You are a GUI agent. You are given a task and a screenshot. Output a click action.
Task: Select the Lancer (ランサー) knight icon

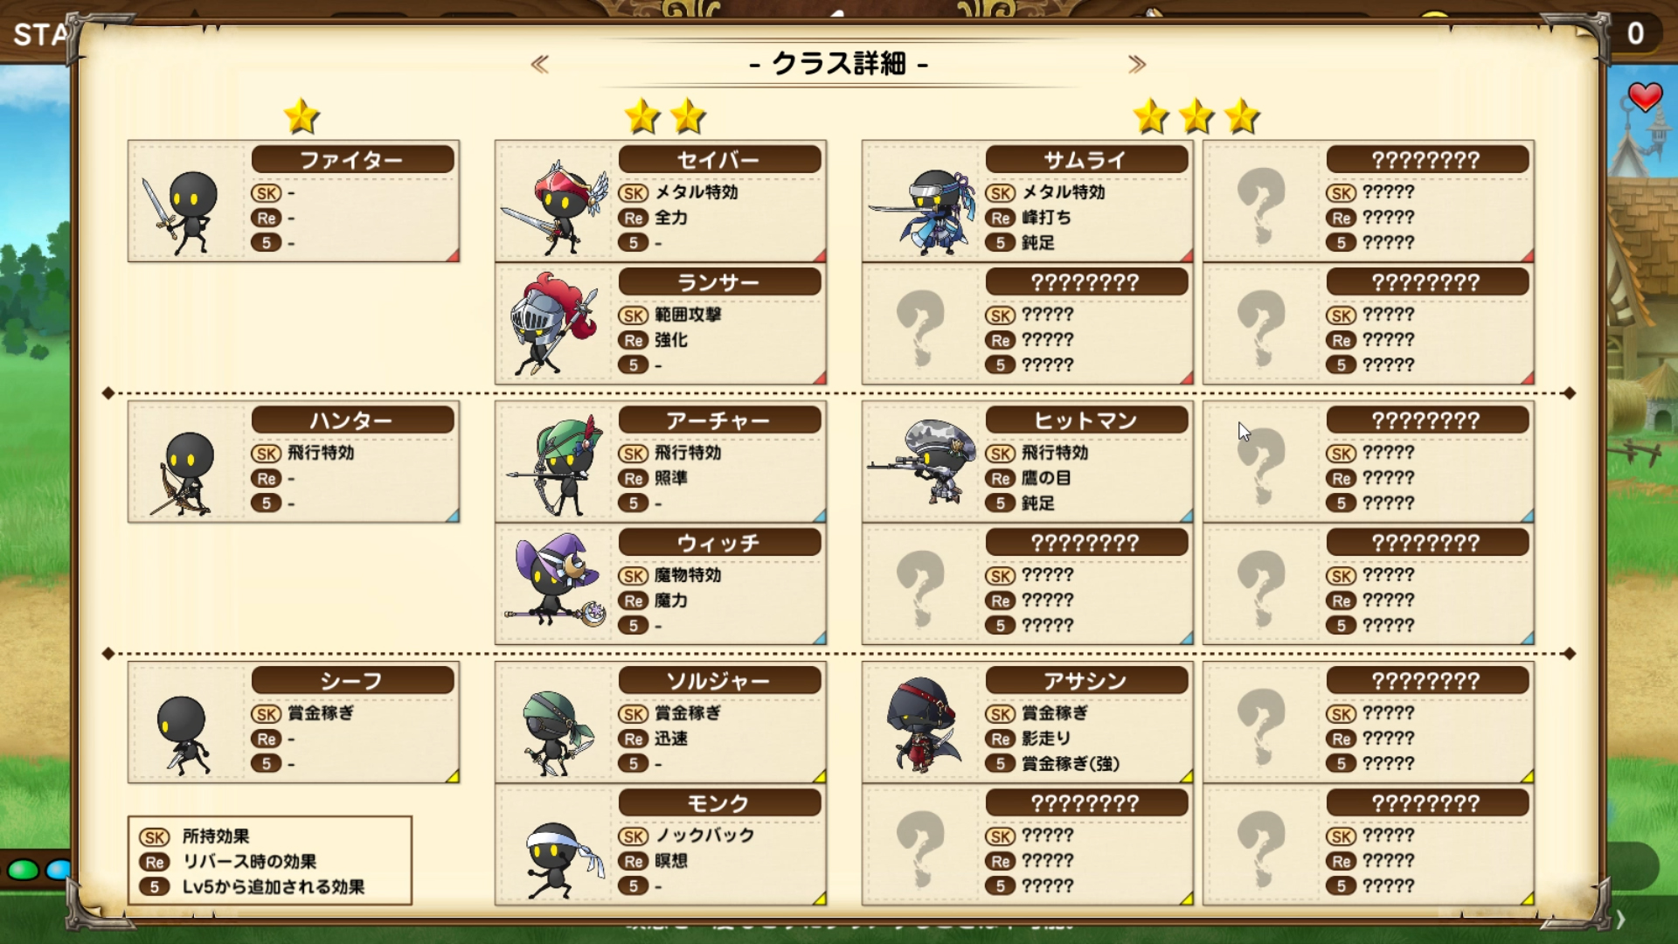coord(552,324)
